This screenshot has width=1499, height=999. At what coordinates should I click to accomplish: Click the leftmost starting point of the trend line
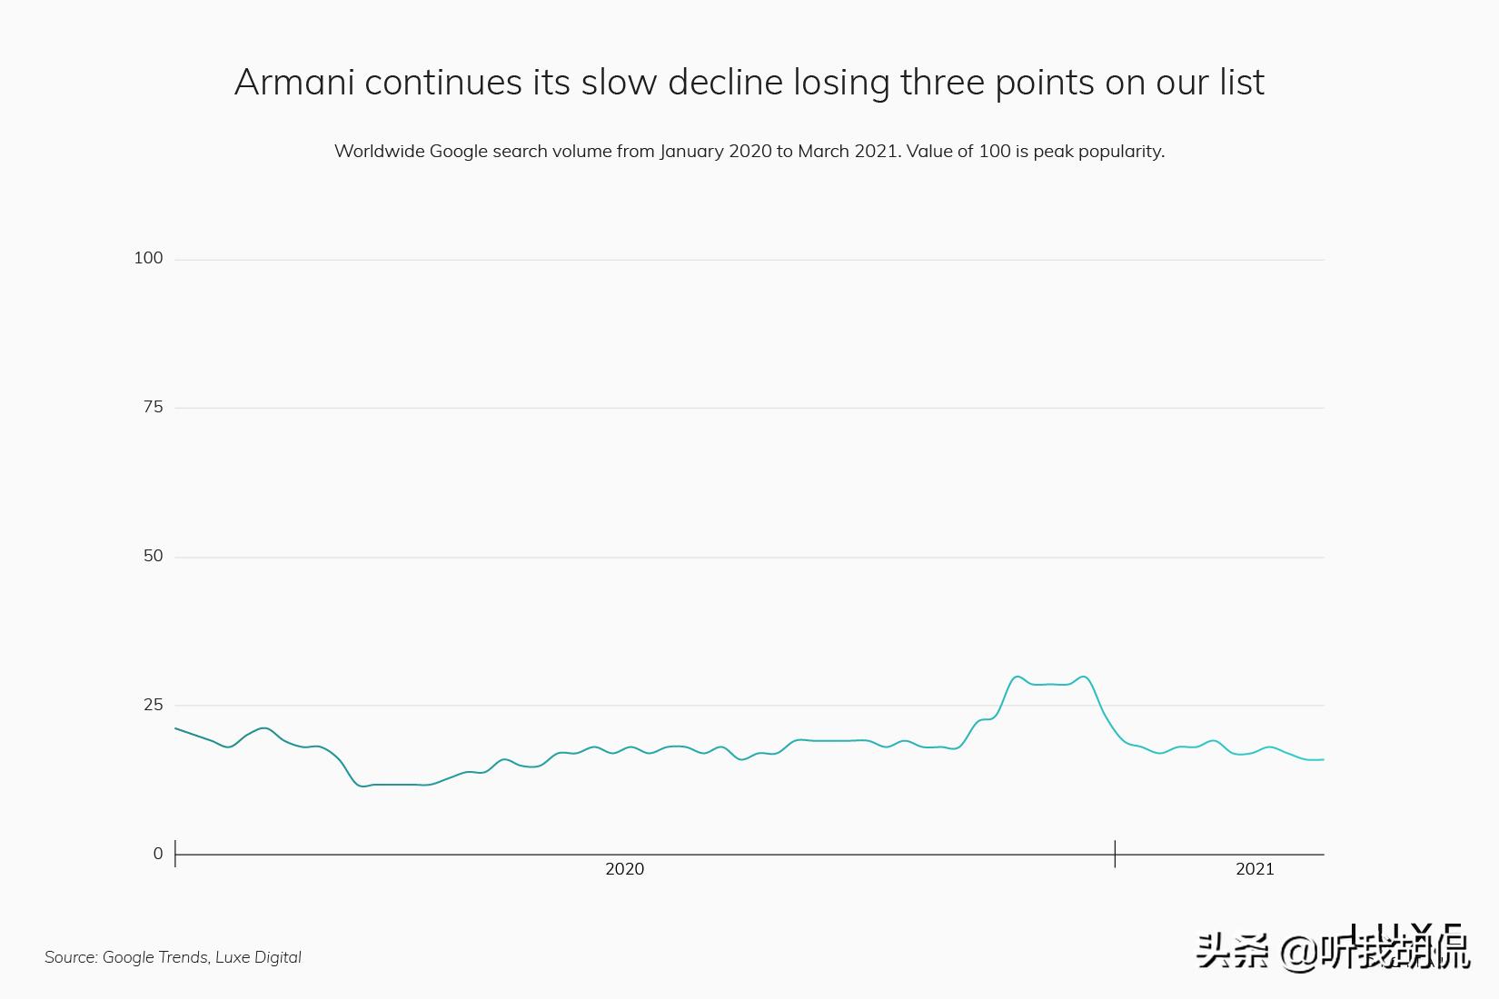176,728
